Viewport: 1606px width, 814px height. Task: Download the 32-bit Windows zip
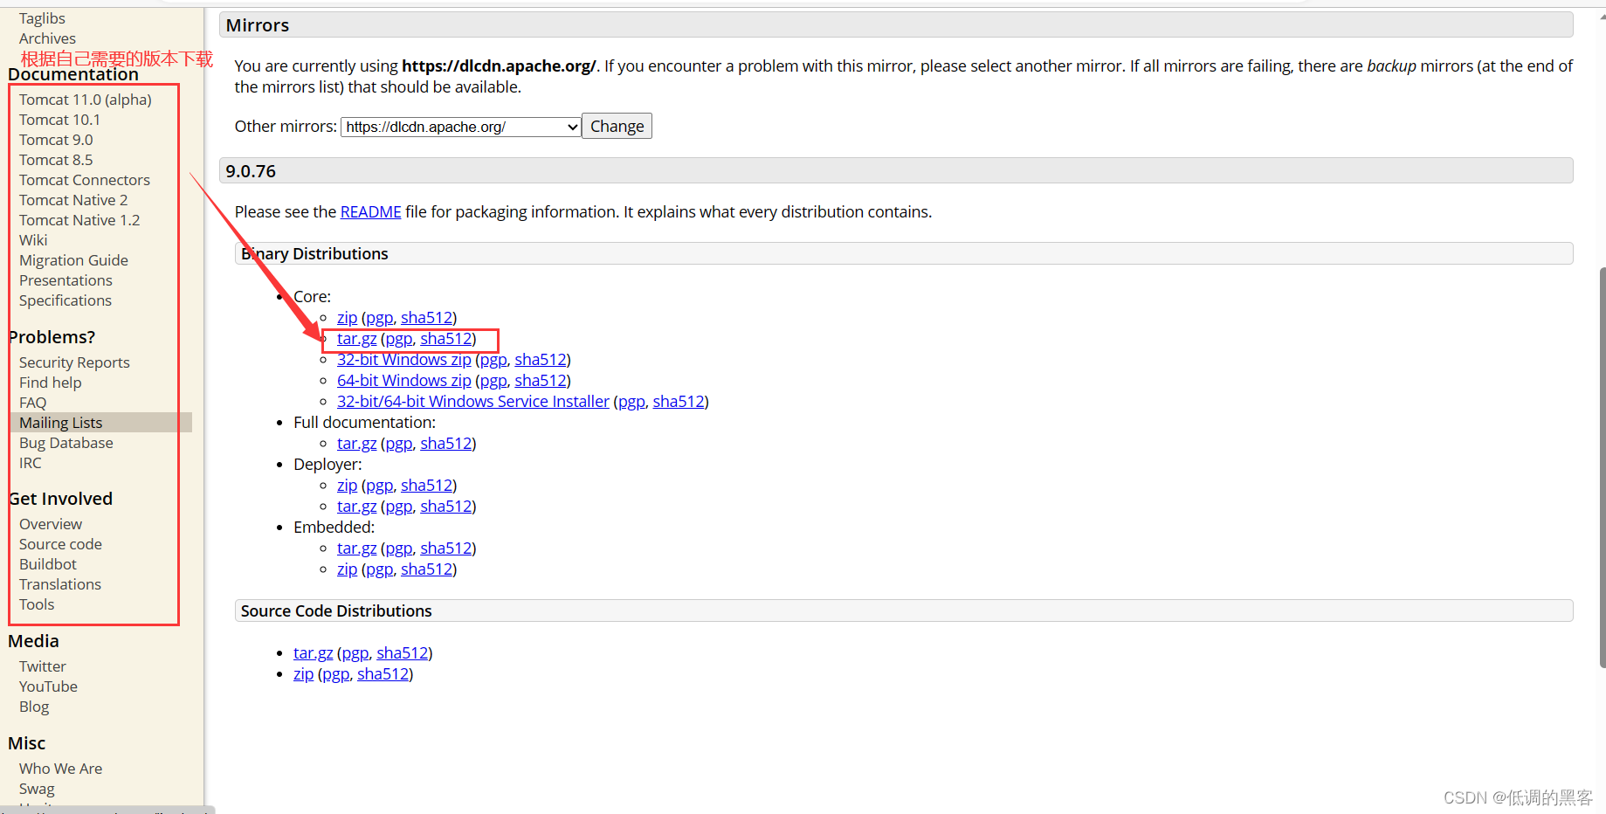coord(403,360)
